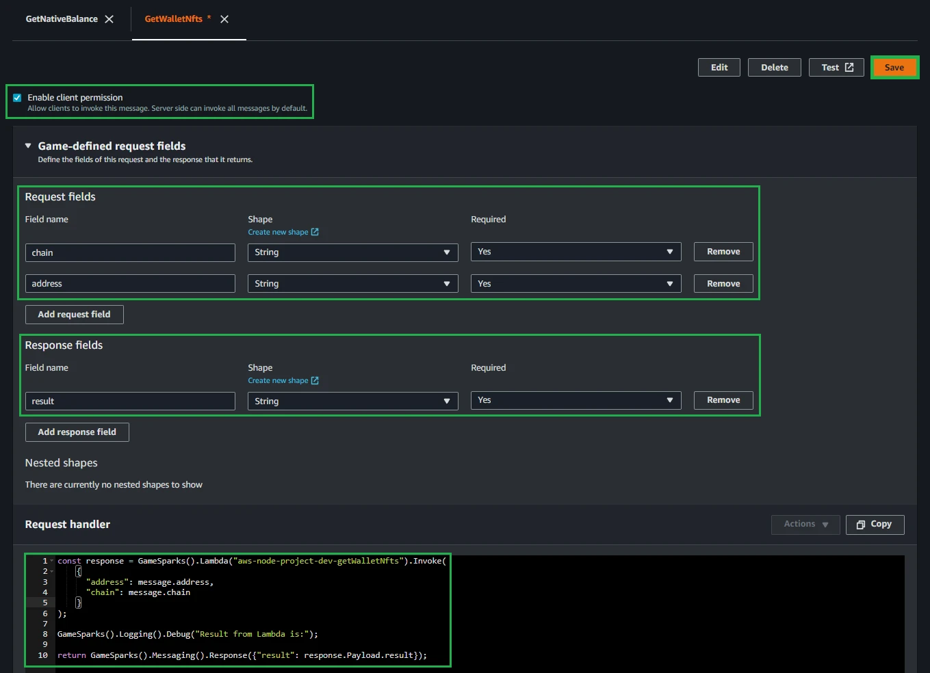Click external link icon beside Request fields Create new shape

(x=315, y=232)
